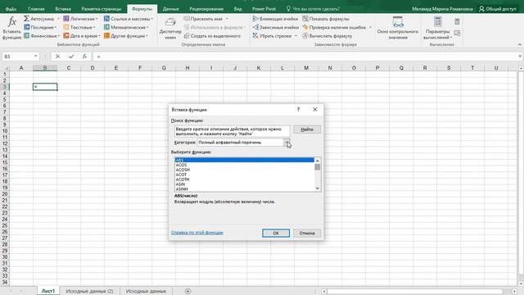The height and width of the screenshot is (295, 524).
Task: Click the dialog help question mark
Action: [x=298, y=109]
